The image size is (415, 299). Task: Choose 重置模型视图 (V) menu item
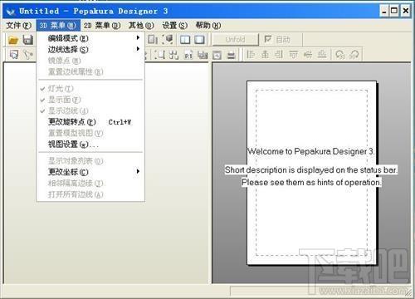point(90,133)
